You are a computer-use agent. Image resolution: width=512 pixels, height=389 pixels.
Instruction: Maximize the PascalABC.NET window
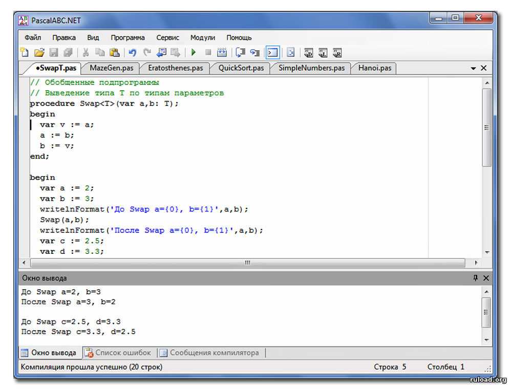tap(456, 17)
